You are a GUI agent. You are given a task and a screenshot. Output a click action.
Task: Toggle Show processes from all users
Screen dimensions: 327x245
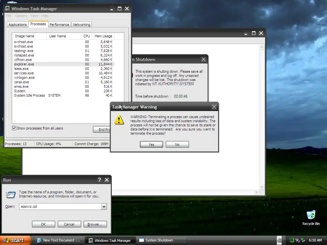click(14, 128)
